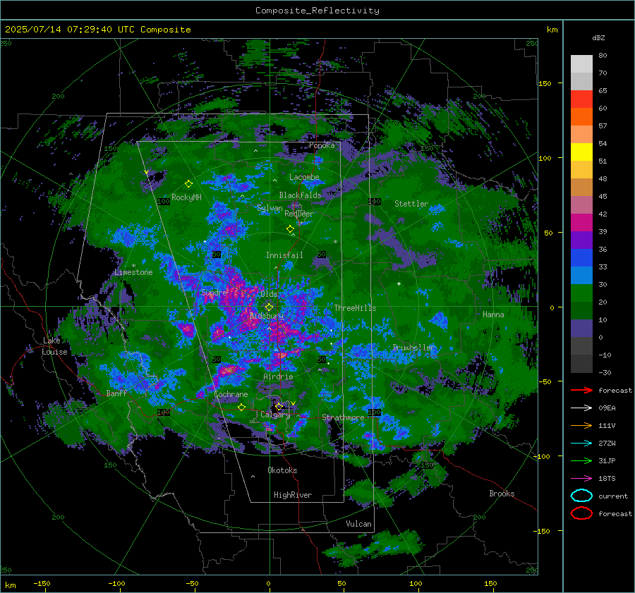The width and height of the screenshot is (635, 593).
Task: Click the magenta 18TS arrow icon
Action: tap(581, 478)
